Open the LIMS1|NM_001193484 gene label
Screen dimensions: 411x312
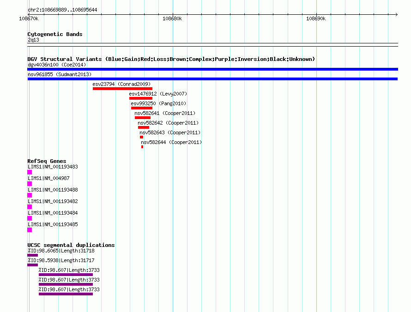pyautogui.click(x=53, y=213)
